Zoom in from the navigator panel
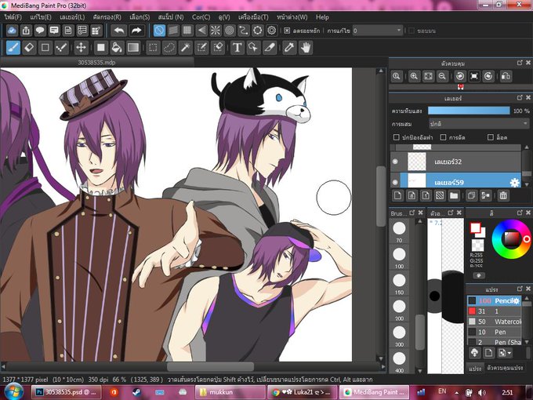Screen dimensions: 533x400 coord(414,76)
